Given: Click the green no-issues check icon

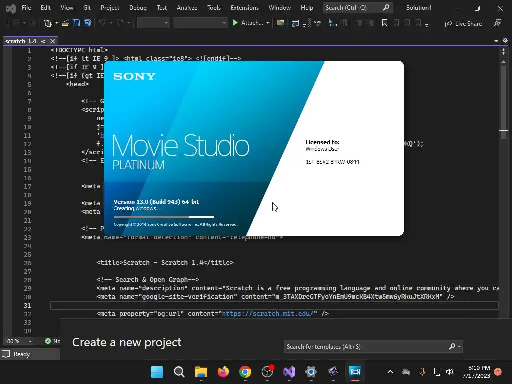Looking at the screenshot, I should pos(48,341).
